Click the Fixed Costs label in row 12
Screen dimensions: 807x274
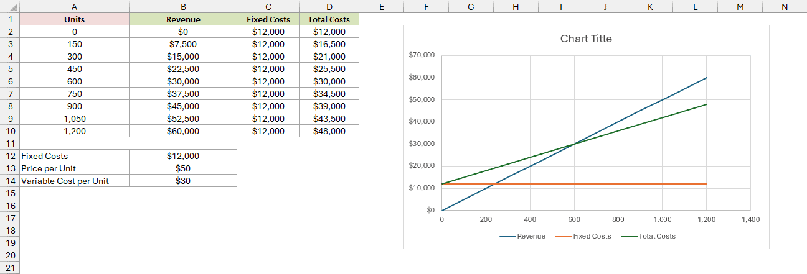(75, 156)
